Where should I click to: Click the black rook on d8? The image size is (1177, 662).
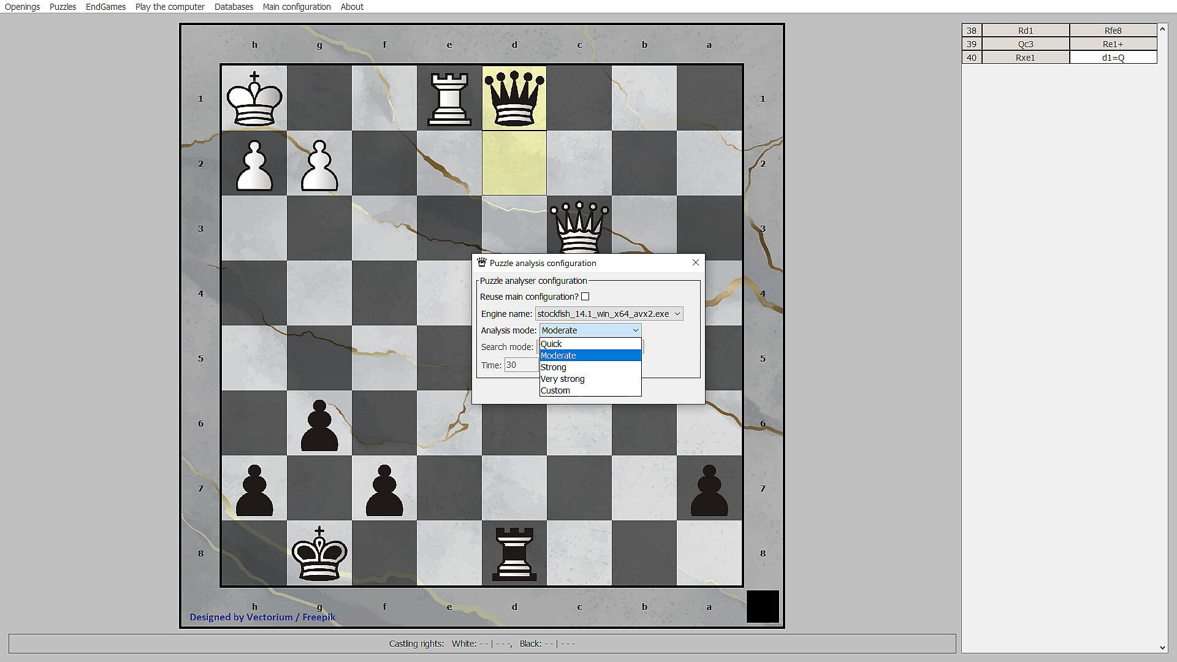[x=514, y=553]
